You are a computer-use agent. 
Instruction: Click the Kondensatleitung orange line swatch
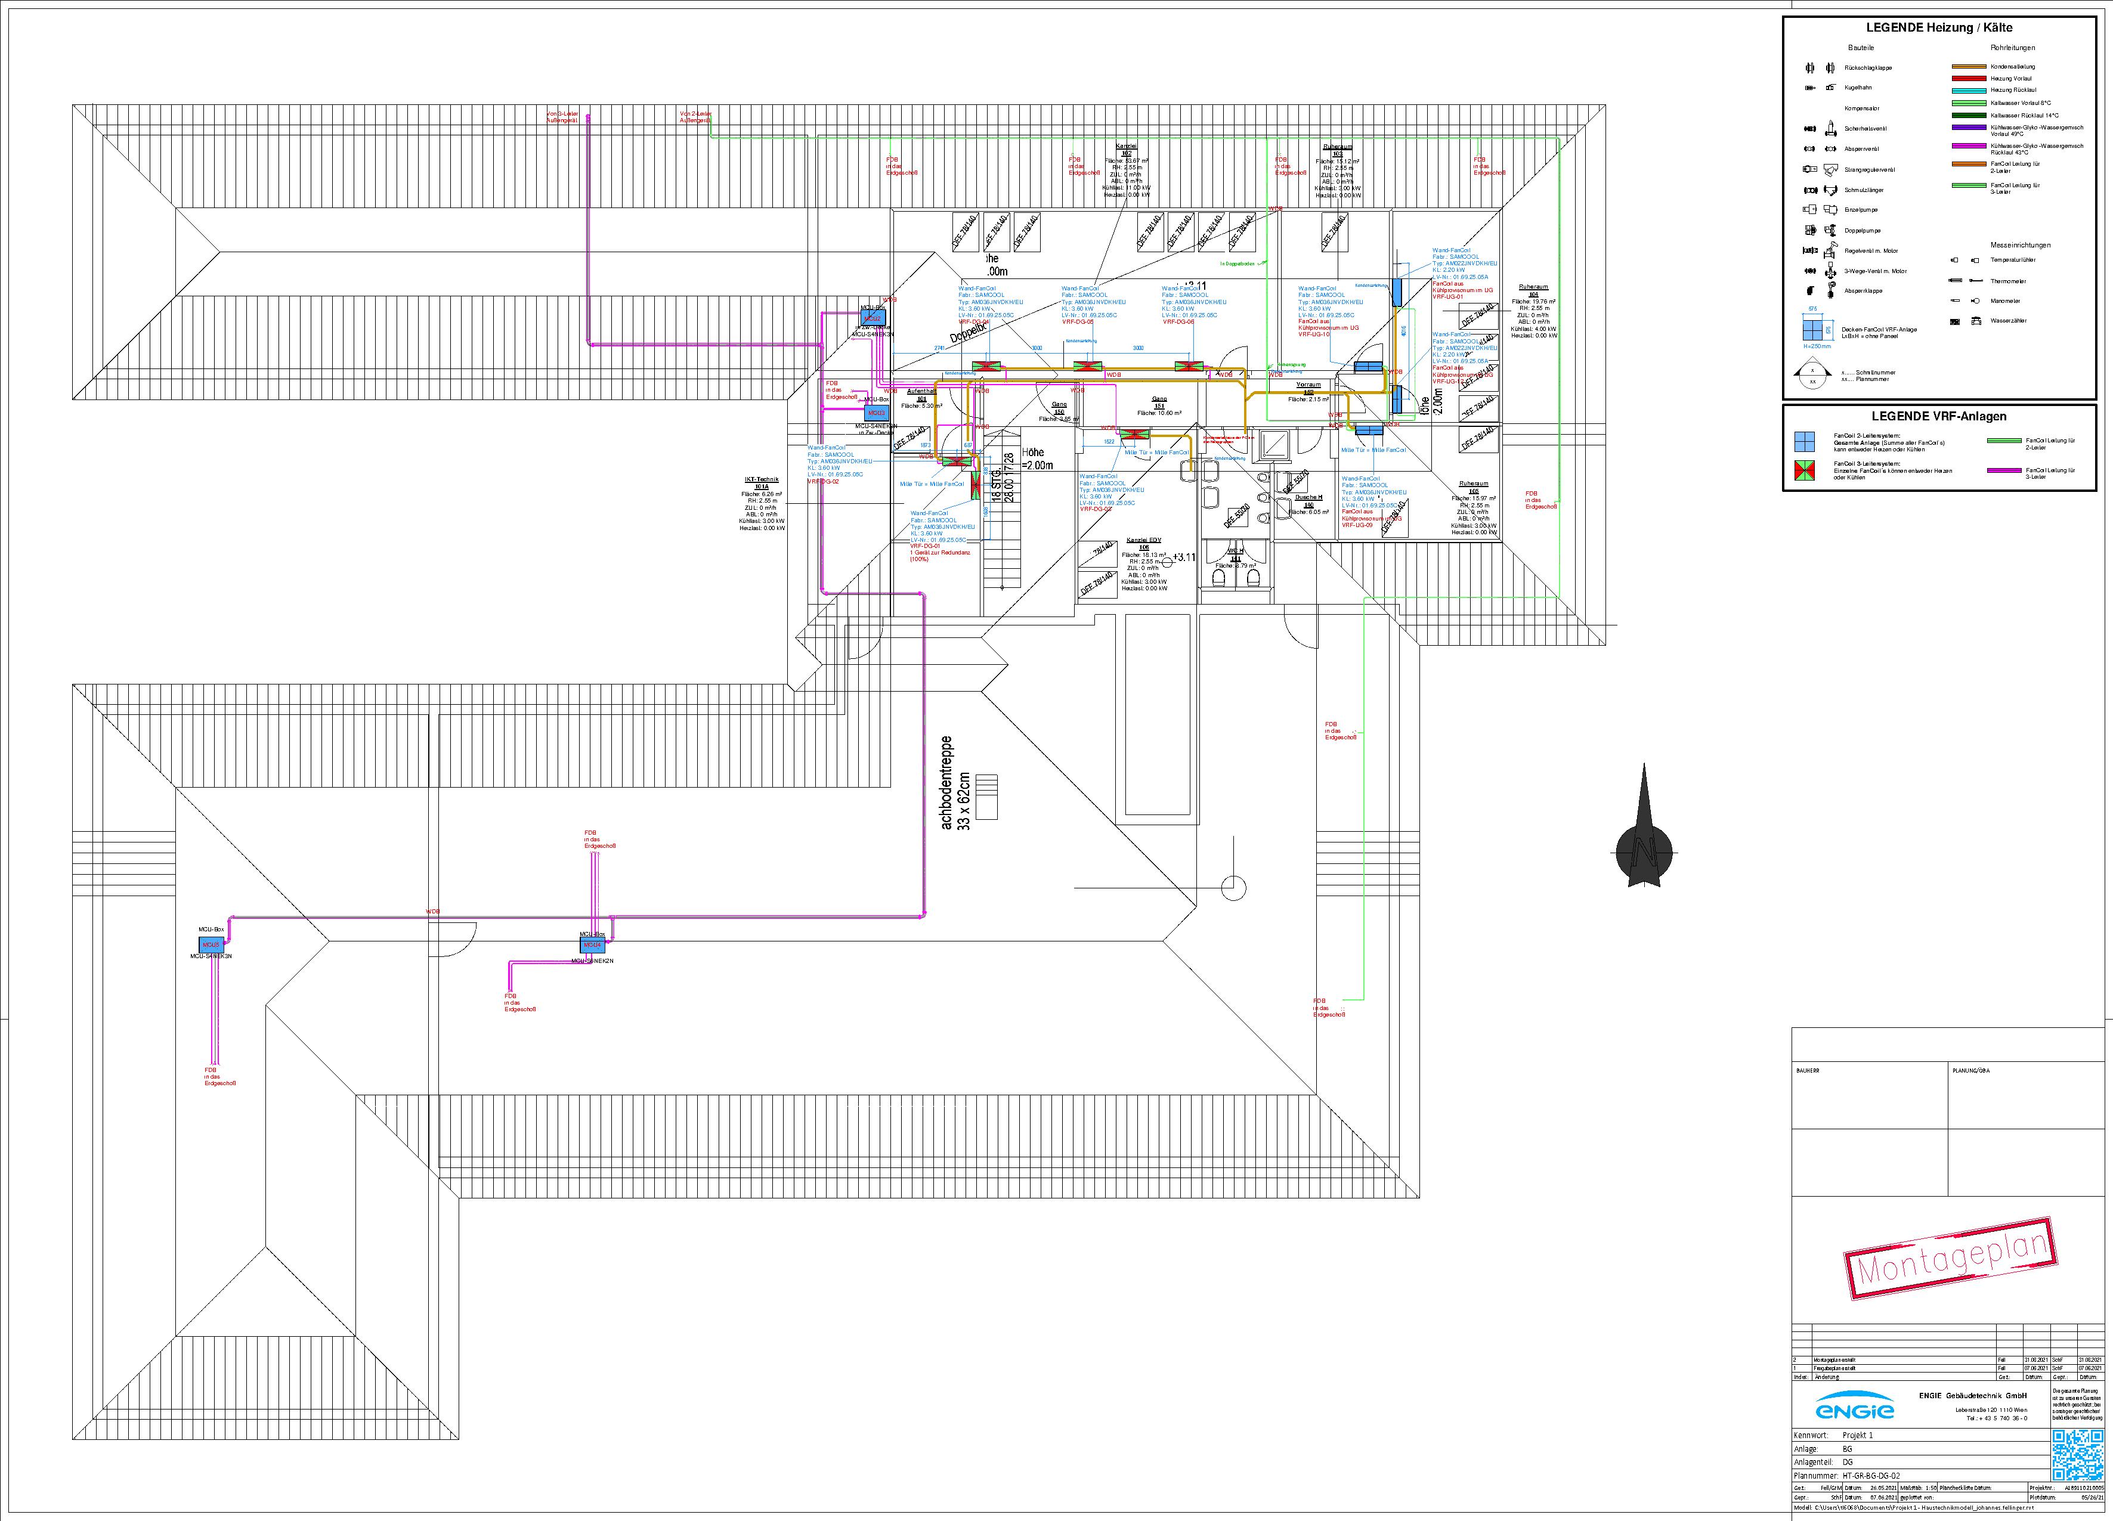pyautogui.click(x=1969, y=67)
